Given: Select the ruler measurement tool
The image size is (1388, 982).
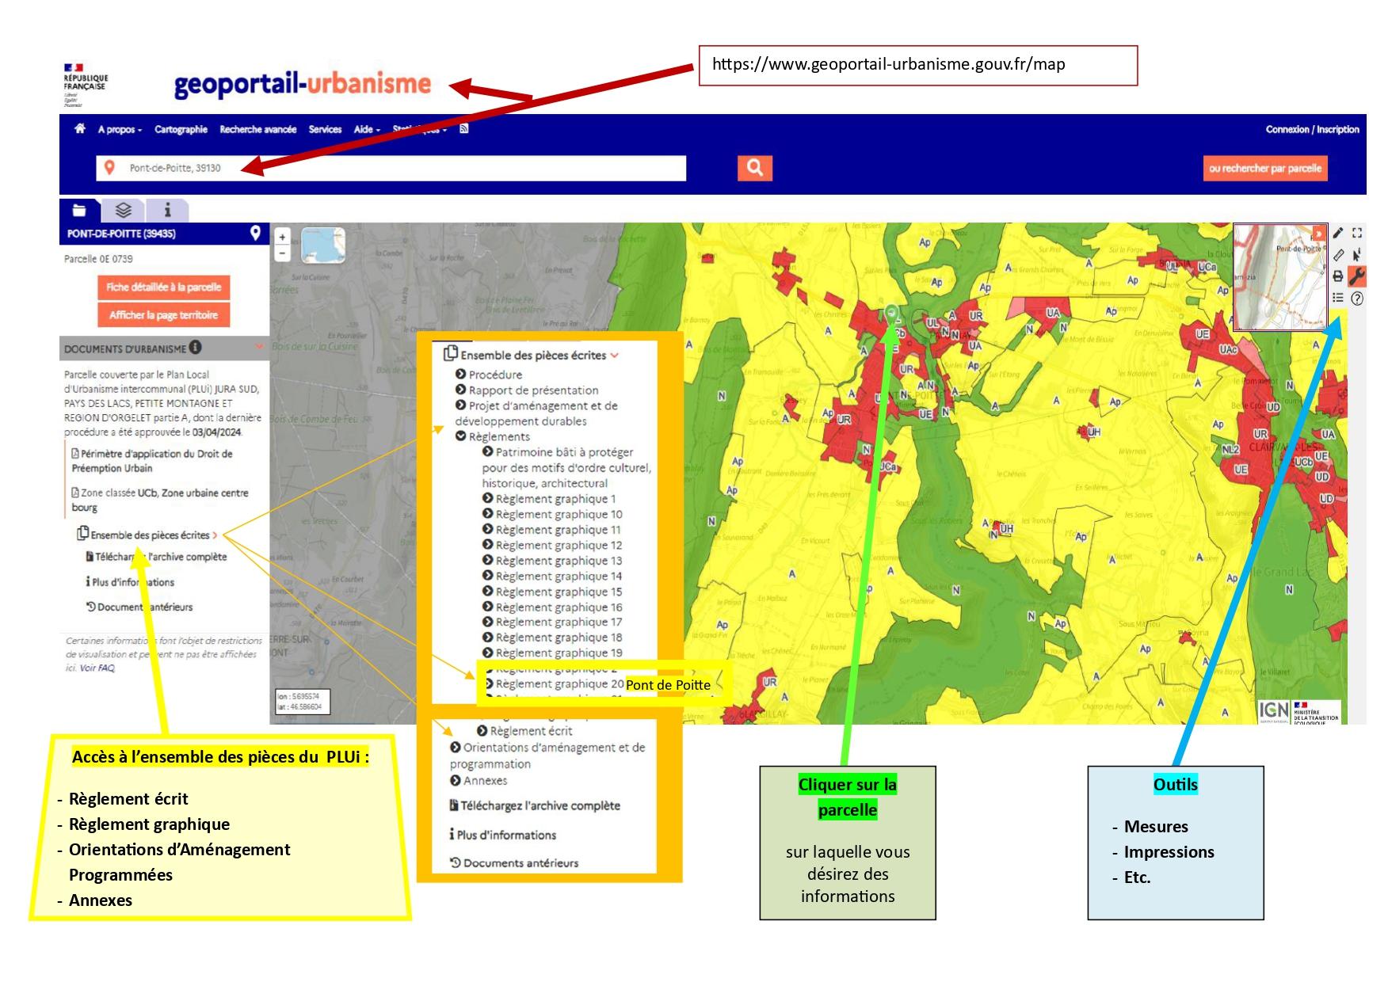Looking at the screenshot, I should click(1337, 254).
